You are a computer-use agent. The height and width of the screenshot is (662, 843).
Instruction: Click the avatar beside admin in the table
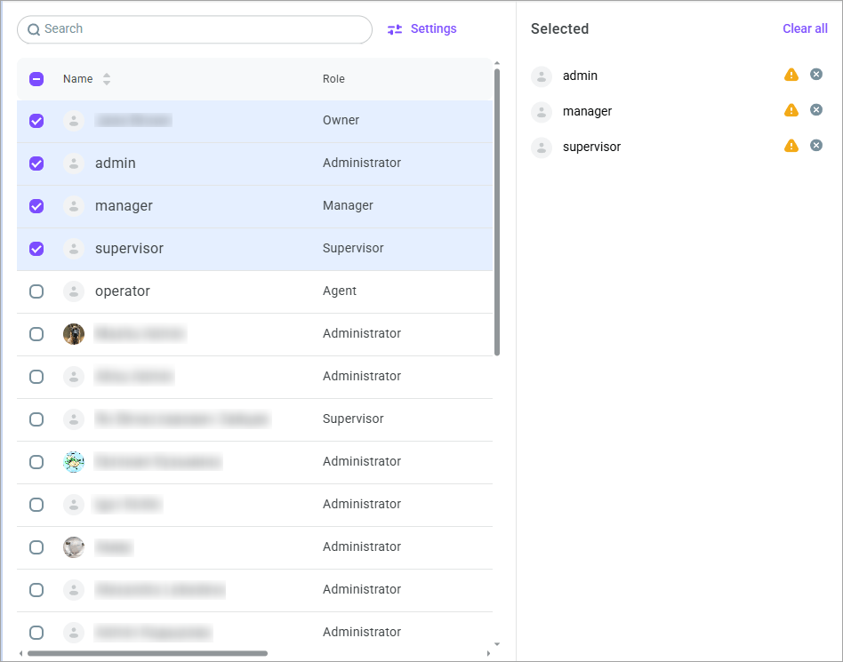(74, 164)
